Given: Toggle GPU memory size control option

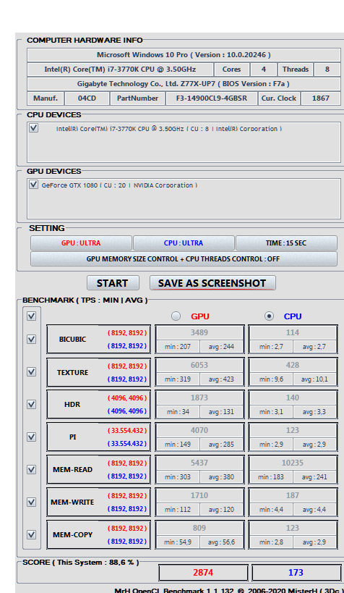Looking at the screenshot, I should pyautogui.click(x=184, y=259).
